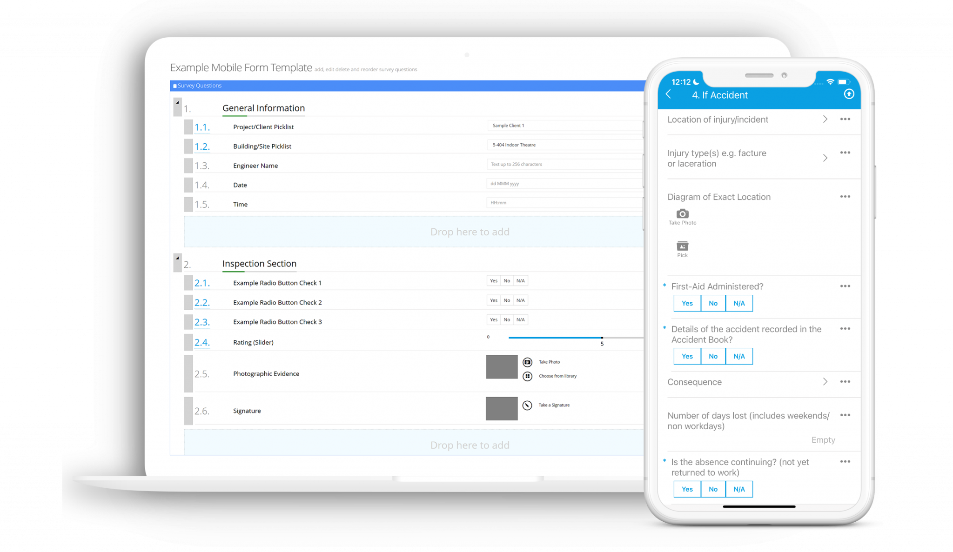Tap the Pick image gallery icon

click(682, 246)
